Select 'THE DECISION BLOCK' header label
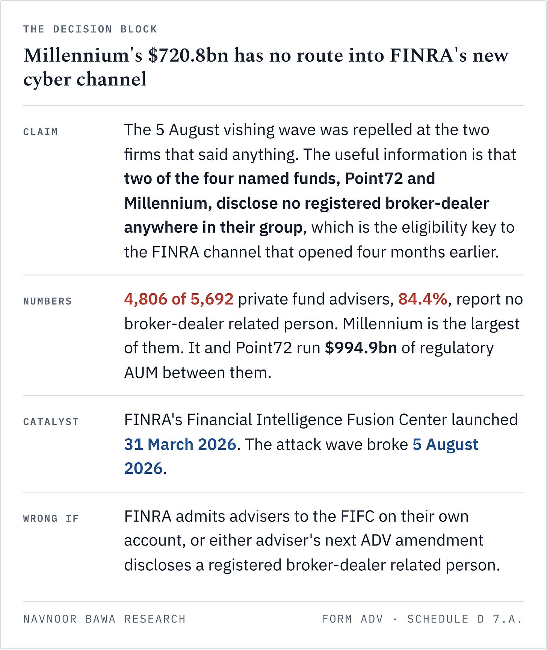Image resolution: width=547 pixels, height=650 pixels. 90,29
